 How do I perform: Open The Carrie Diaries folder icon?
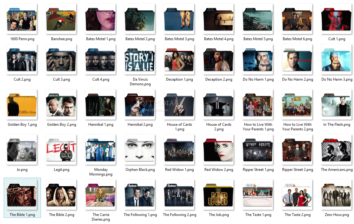tap(100, 195)
